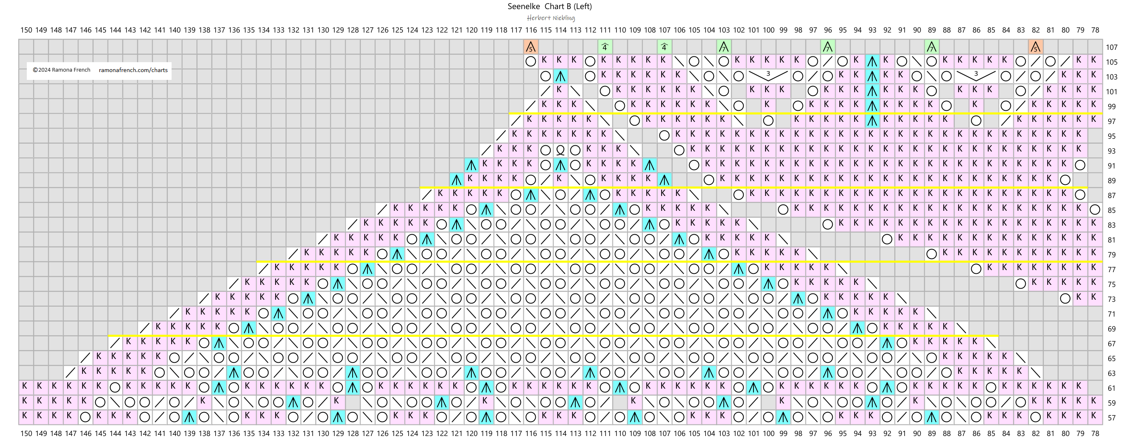
Task: Click the 3-stitch bracket spanning columns 87 to 85
Action: pyautogui.click(x=976, y=77)
